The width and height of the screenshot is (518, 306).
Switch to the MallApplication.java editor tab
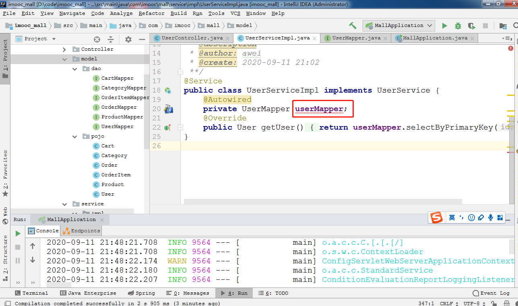435,38
